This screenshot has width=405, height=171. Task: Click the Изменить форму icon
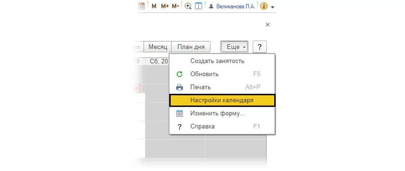pyautogui.click(x=180, y=114)
